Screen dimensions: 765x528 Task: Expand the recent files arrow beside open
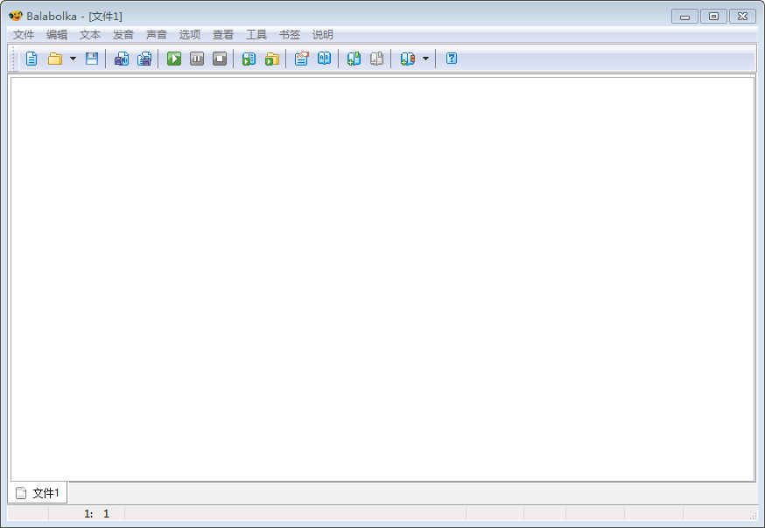tap(73, 59)
